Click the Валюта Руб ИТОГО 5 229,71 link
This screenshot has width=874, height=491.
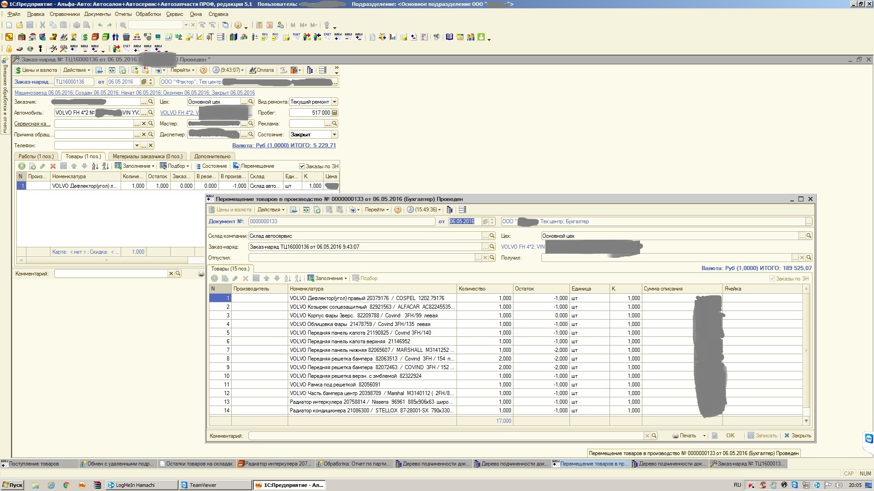point(284,145)
